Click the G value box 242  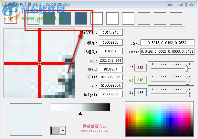[x=141, y=80]
